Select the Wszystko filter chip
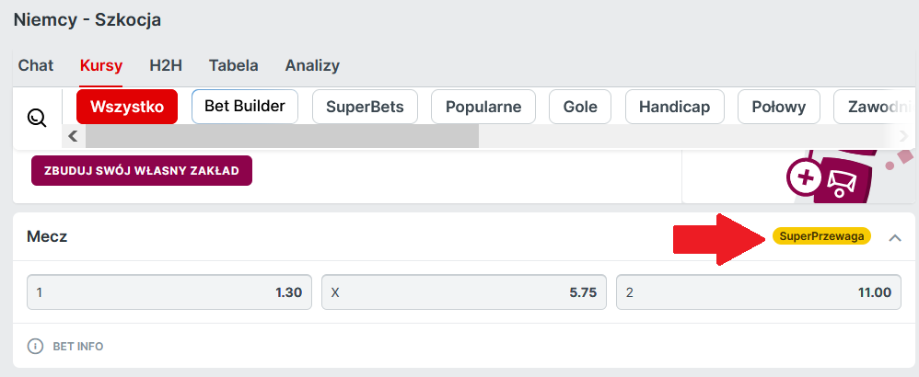 point(127,107)
